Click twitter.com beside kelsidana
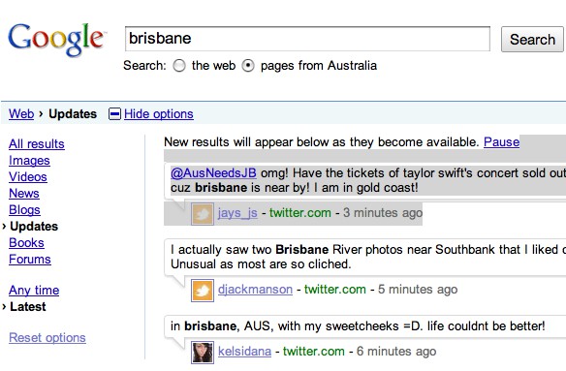The height and width of the screenshot is (371, 566). 314,352
